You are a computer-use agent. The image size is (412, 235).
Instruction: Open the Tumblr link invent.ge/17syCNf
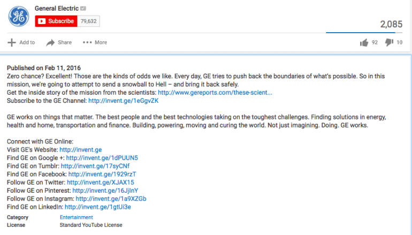(x=95, y=166)
